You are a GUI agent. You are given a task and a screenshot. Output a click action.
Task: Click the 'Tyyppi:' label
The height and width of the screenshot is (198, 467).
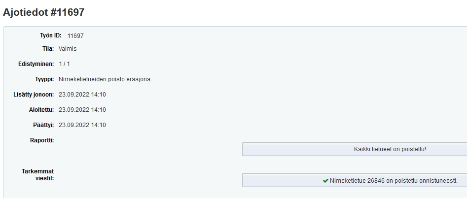[x=45, y=79]
